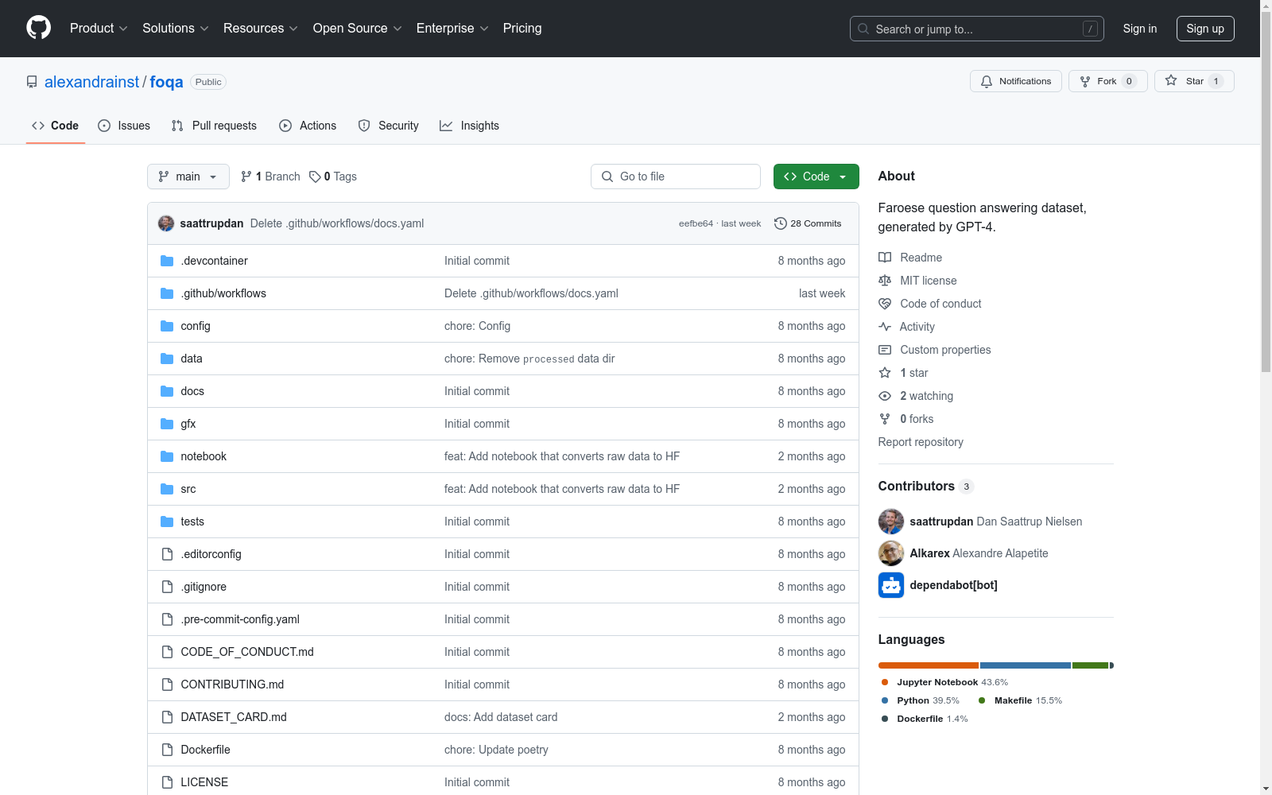Click the Search or jump to field
The width and height of the screenshot is (1272, 795).
[977, 29]
